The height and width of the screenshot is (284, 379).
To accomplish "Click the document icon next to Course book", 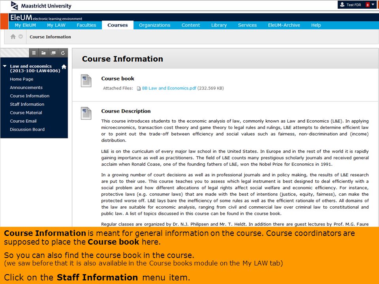I will tap(86, 80).
